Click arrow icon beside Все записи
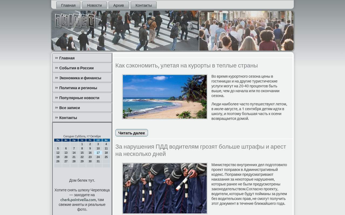This screenshot has height=215, width=345. pos(57,108)
